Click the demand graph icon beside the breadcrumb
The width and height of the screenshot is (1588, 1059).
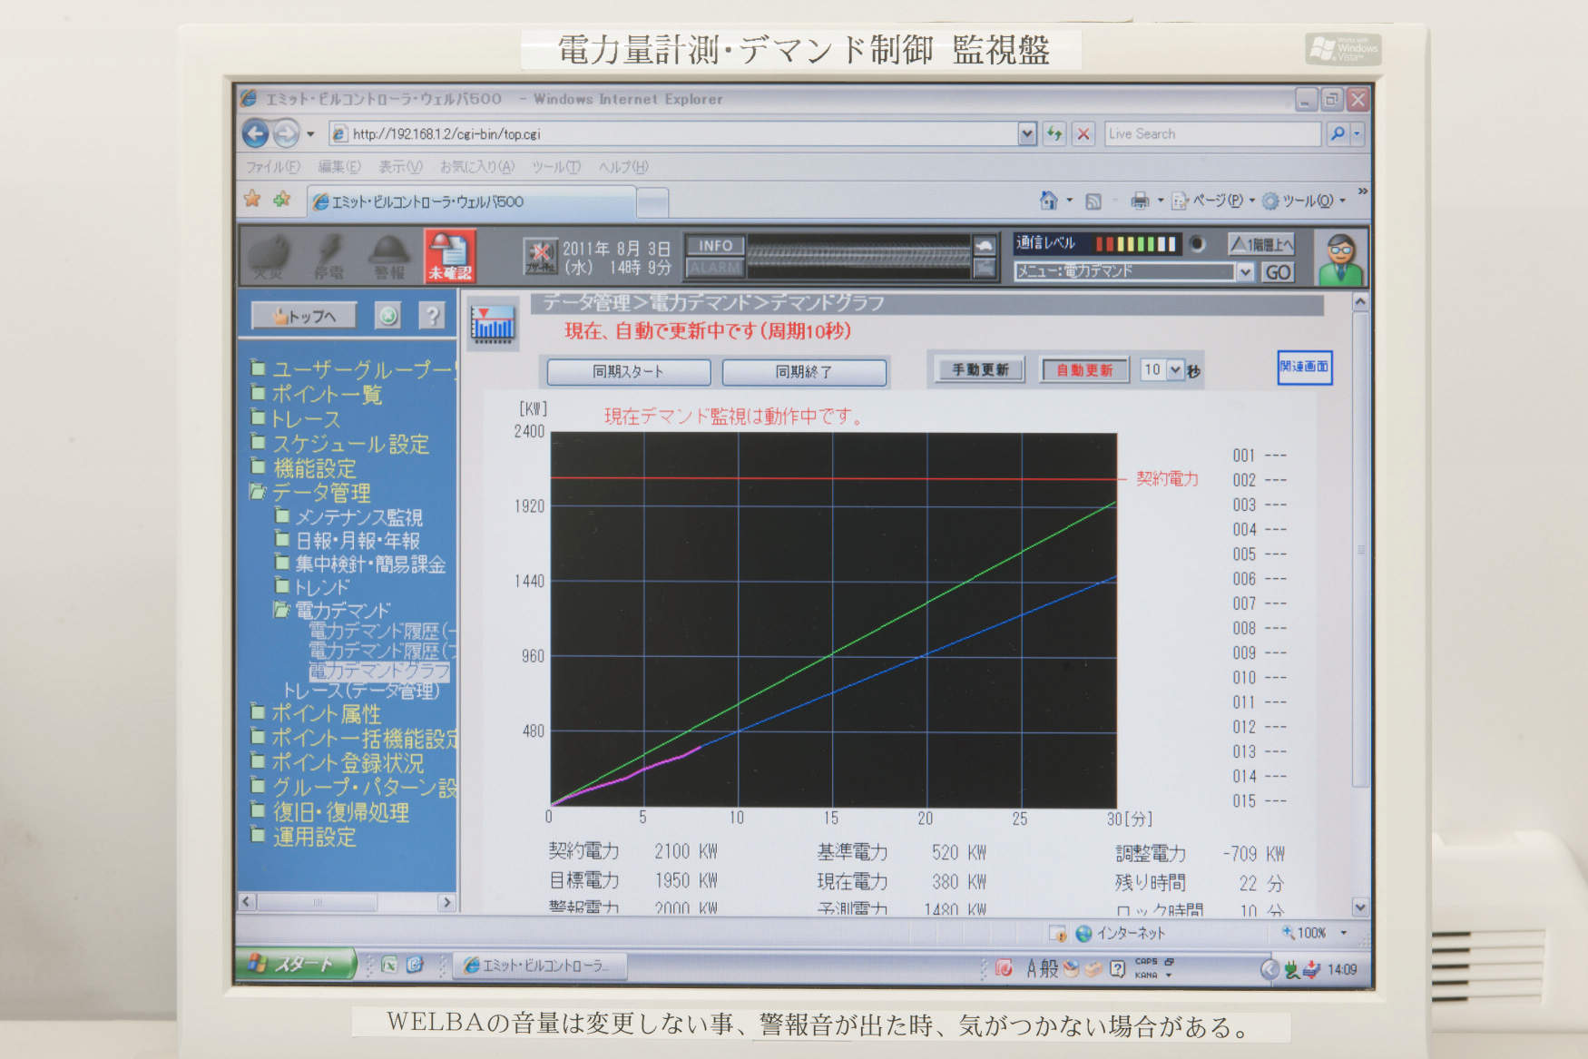492,324
